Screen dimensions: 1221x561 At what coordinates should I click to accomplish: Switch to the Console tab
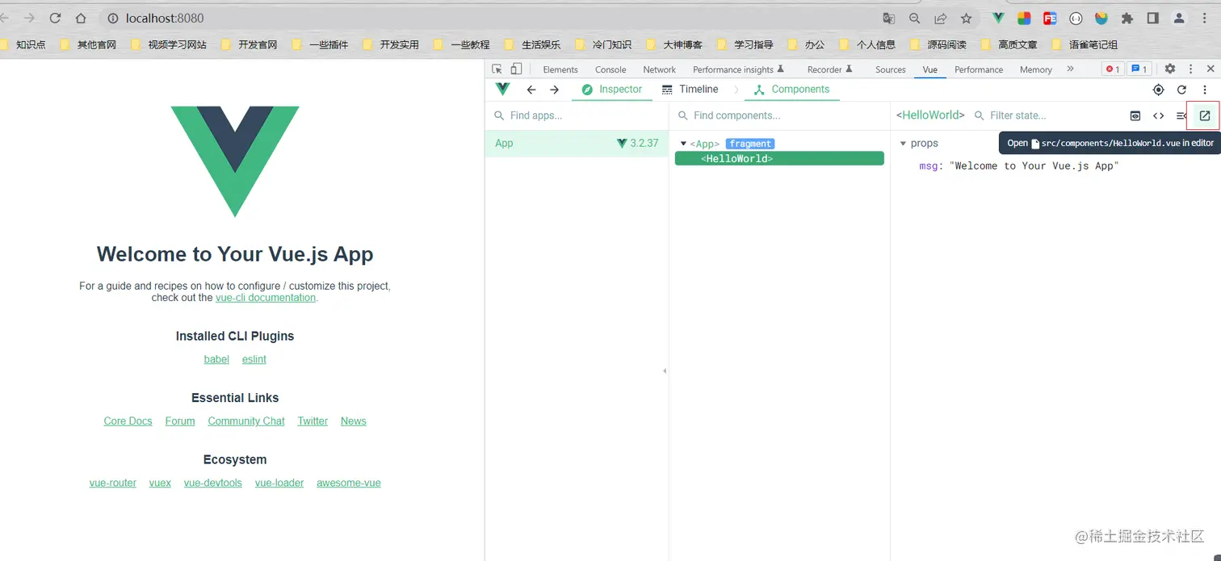click(610, 69)
